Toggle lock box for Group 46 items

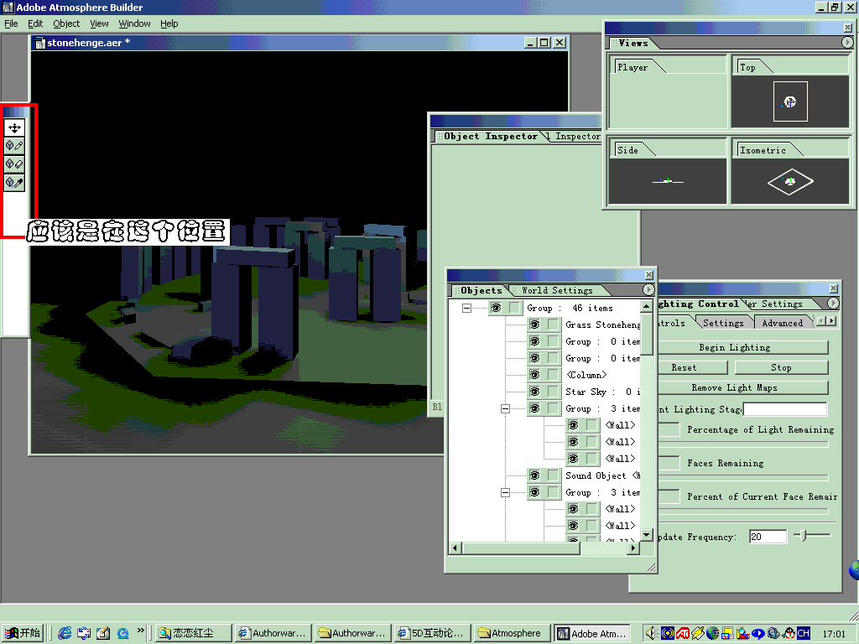tap(514, 308)
